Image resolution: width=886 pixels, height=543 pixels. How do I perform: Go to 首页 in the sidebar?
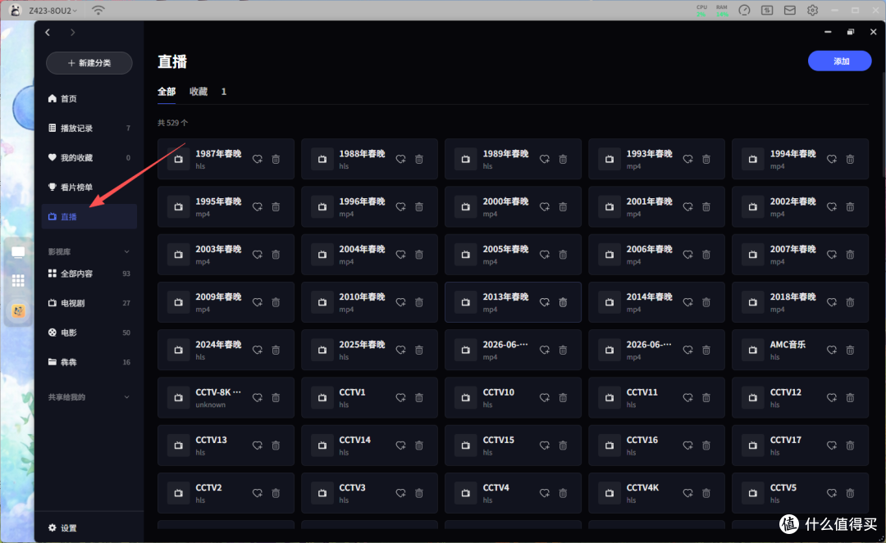pos(89,98)
